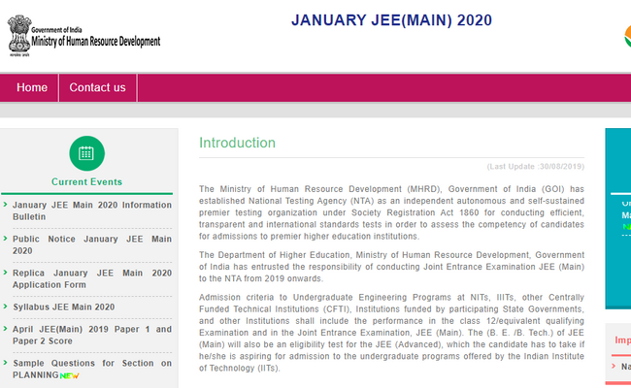Click arrow before Syllabus JEE Main 2020
The width and height of the screenshot is (631, 388).
(x=6, y=307)
